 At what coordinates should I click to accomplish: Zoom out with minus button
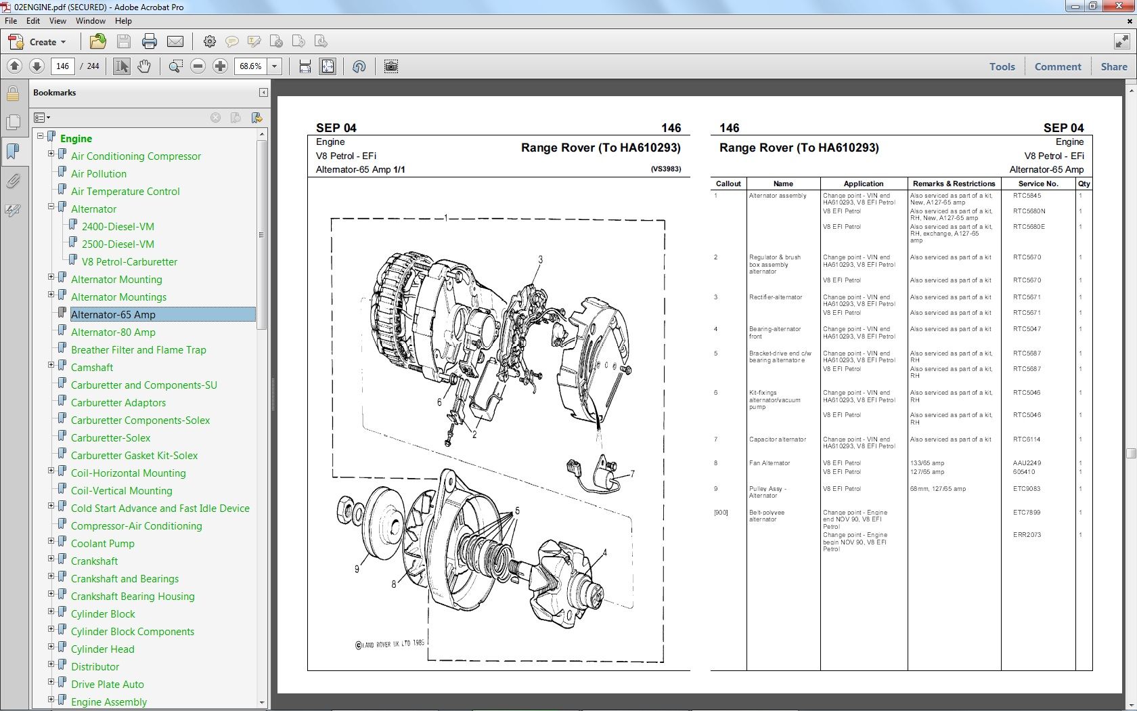(198, 66)
